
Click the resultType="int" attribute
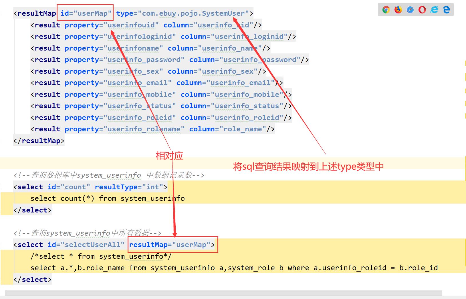[129, 187]
